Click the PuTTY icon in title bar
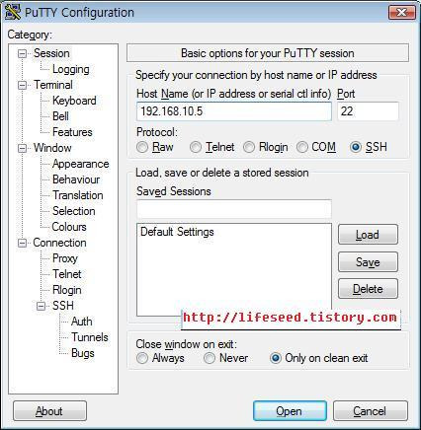This screenshot has height=430, width=421. coord(13,12)
